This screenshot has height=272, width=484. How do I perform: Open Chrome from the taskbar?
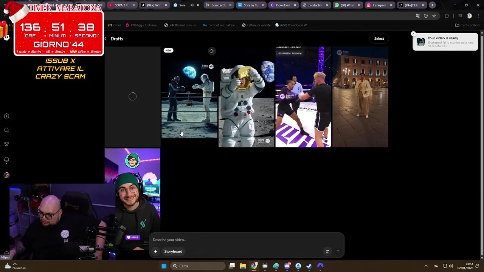254,266
